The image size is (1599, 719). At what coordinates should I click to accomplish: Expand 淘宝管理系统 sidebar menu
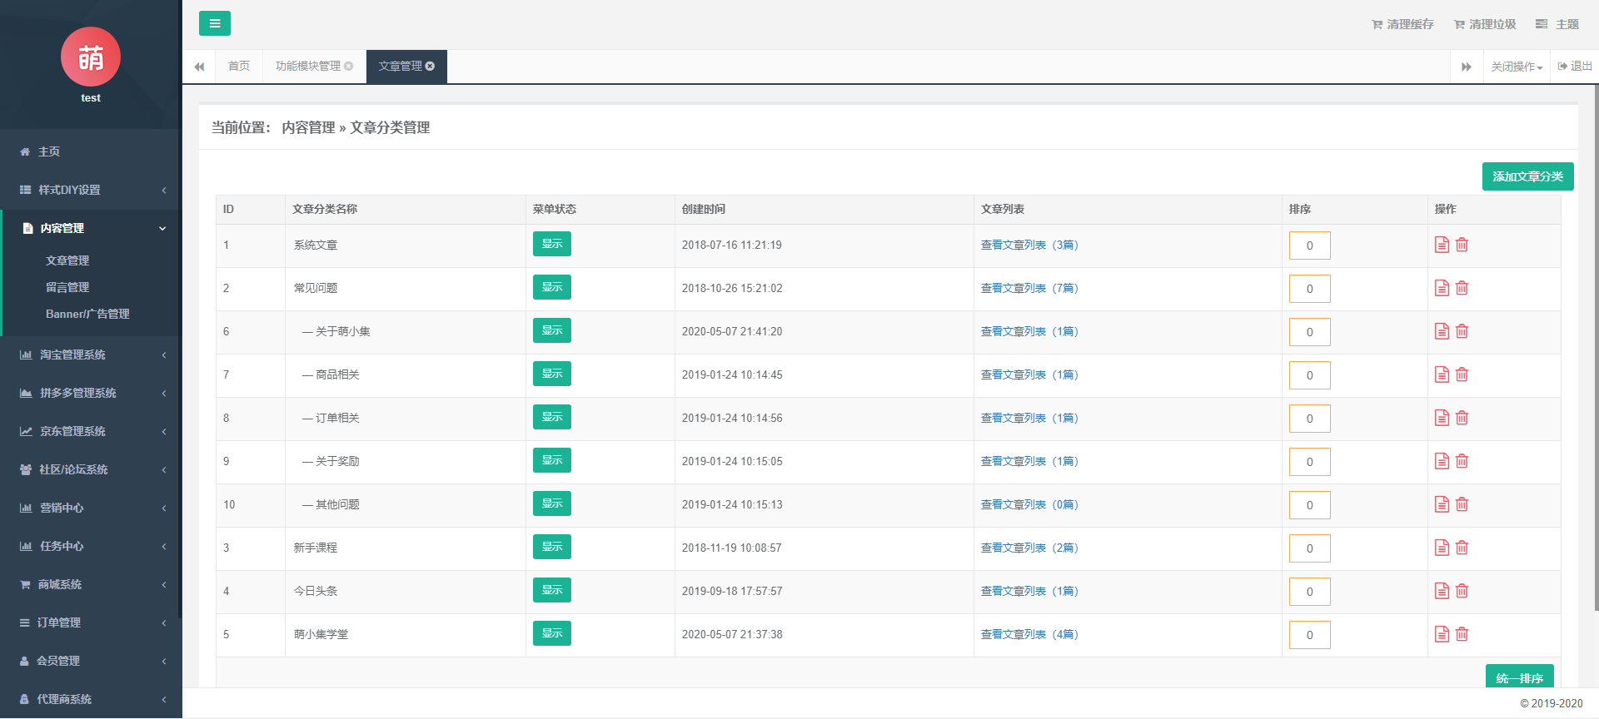pos(91,355)
